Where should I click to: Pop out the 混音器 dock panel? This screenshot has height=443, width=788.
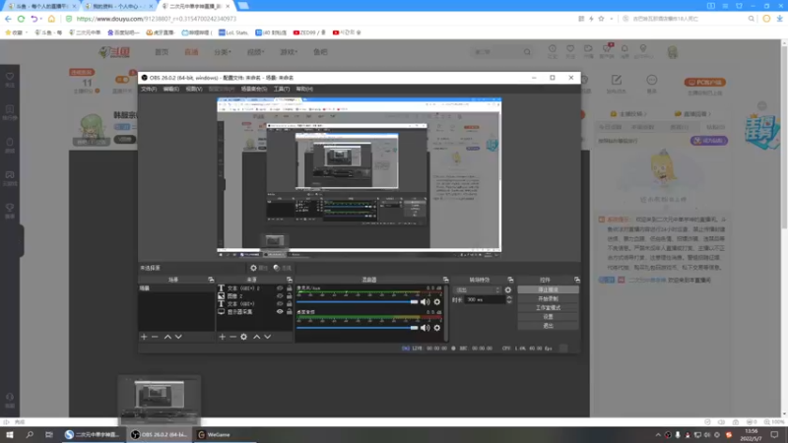point(445,280)
